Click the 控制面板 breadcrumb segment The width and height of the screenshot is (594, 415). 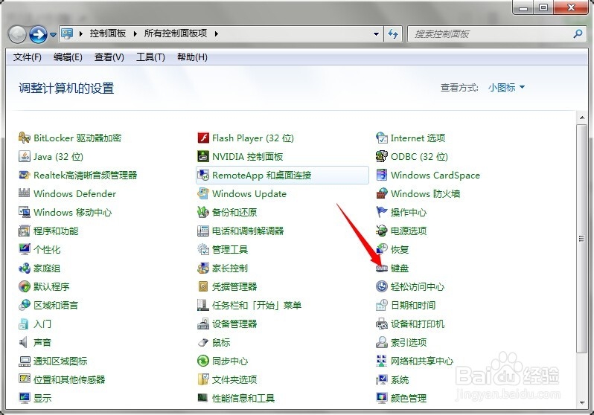[x=108, y=33]
